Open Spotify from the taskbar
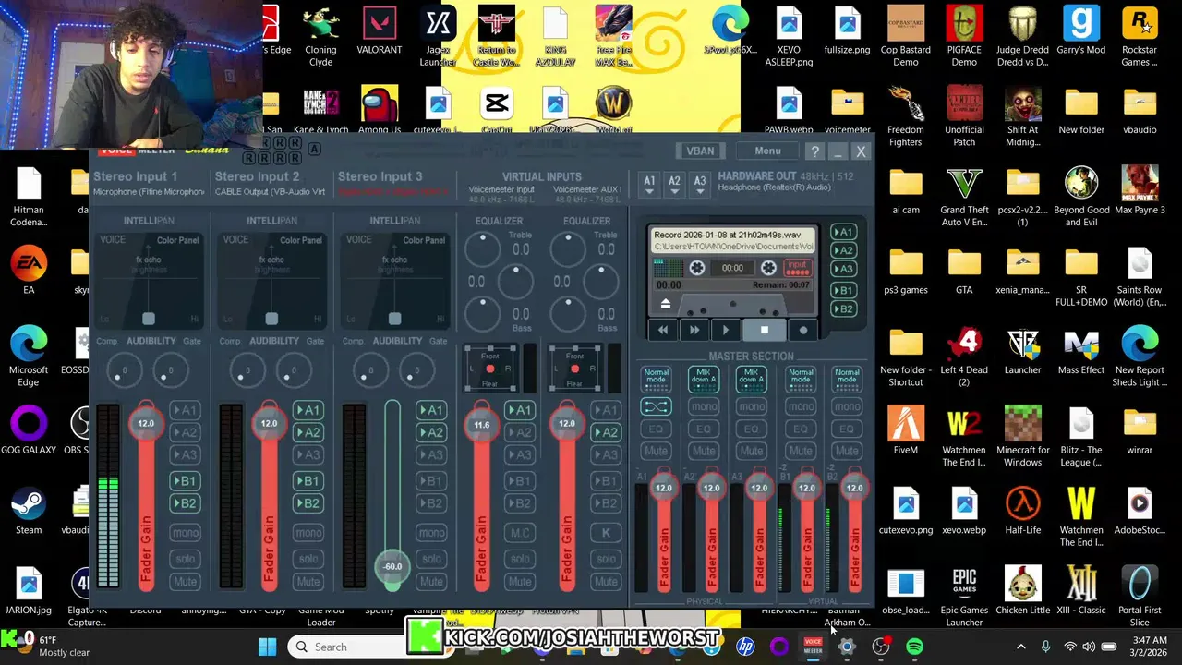 914,647
